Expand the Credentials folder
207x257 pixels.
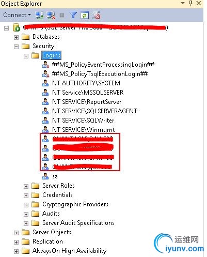(x=26, y=195)
